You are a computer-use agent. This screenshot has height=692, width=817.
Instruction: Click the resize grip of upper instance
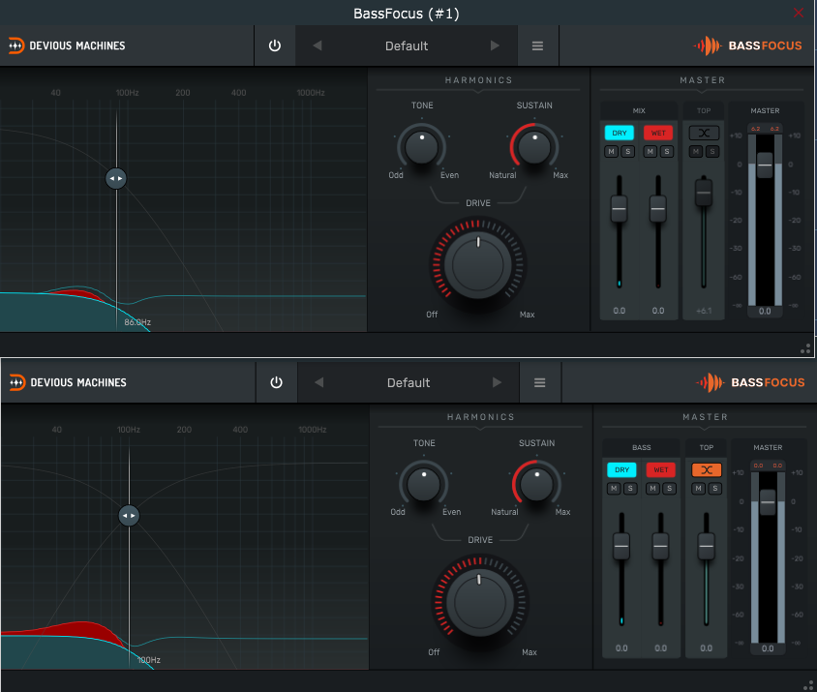(805, 348)
